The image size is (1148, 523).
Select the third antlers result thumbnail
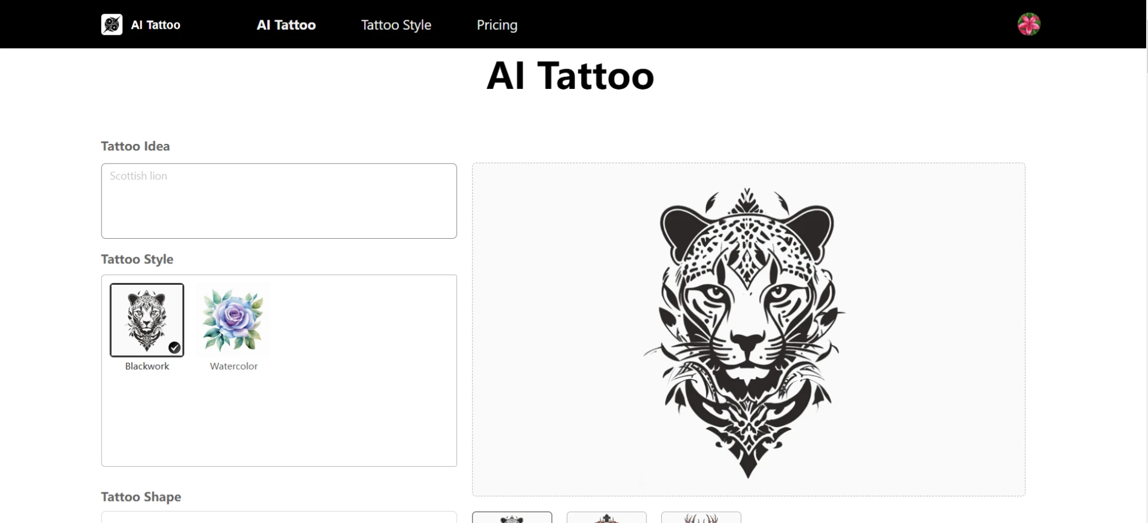point(701,518)
